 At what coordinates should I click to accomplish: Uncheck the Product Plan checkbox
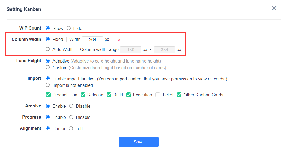click(x=48, y=95)
